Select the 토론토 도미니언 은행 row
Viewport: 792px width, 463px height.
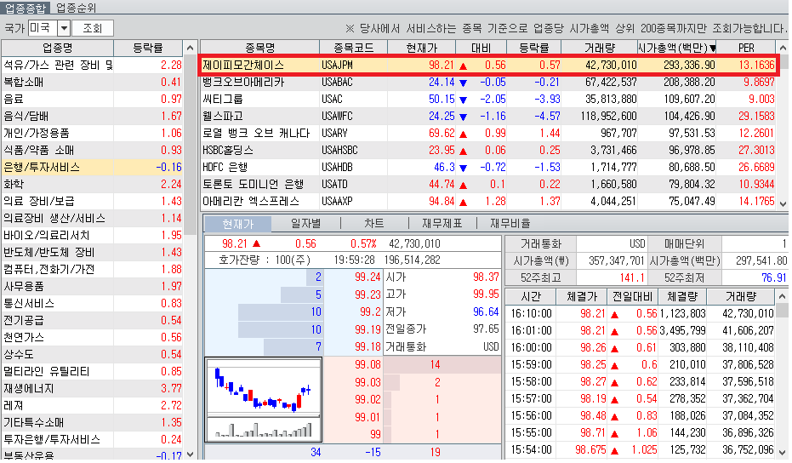click(488, 184)
